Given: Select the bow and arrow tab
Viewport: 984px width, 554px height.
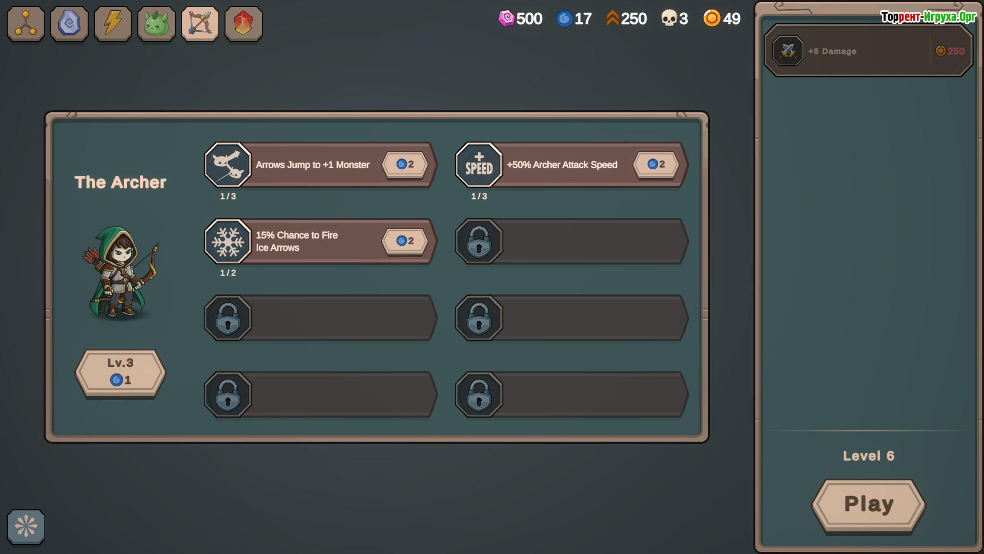Looking at the screenshot, I should (x=200, y=24).
